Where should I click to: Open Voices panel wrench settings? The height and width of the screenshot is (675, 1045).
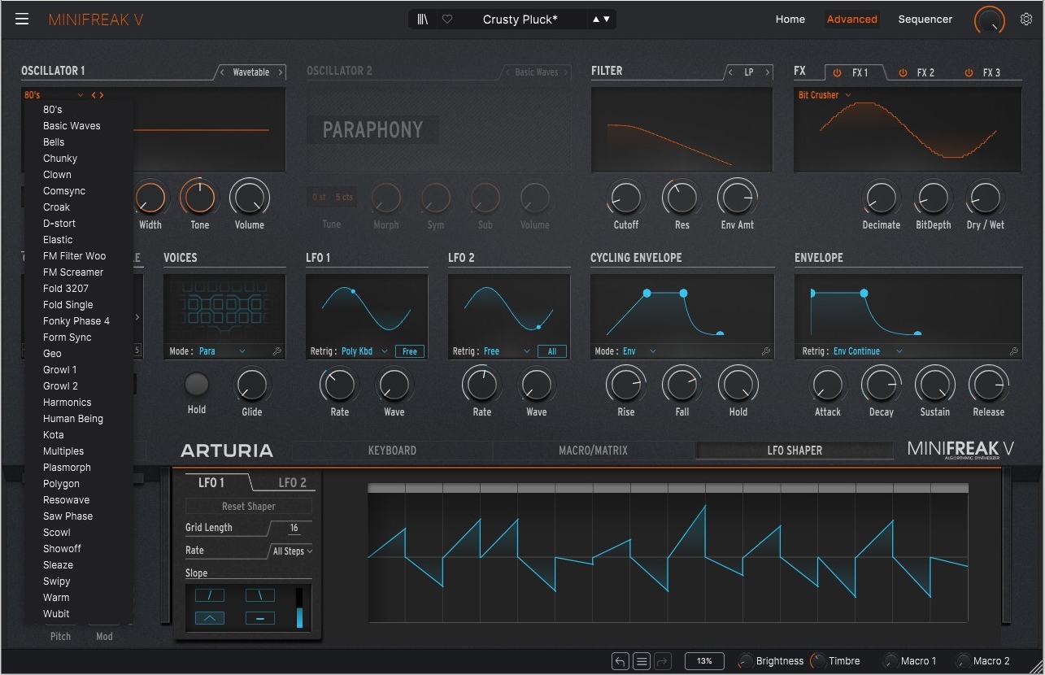(x=277, y=351)
